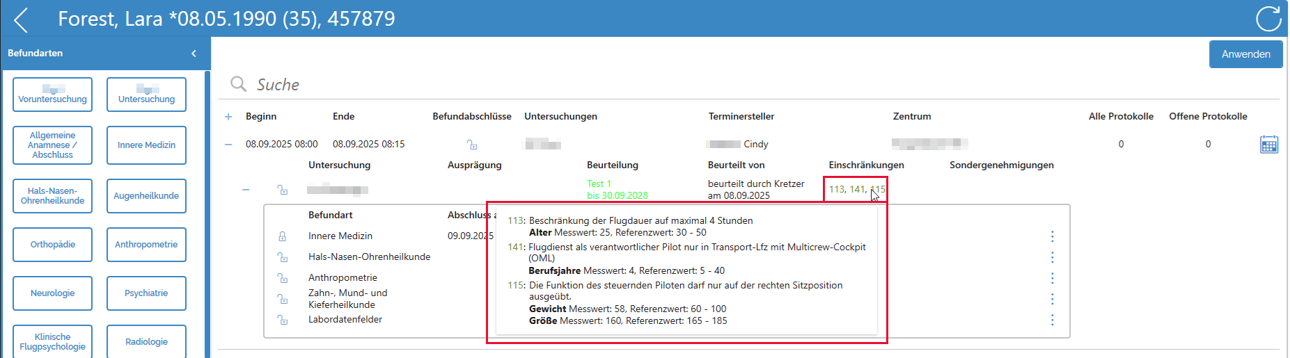
Task: Select Psychiatrie finding type
Action: pyautogui.click(x=146, y=293)
